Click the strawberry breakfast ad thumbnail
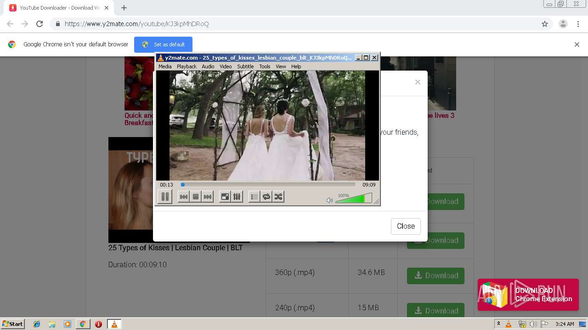 (x=139, y=83)
